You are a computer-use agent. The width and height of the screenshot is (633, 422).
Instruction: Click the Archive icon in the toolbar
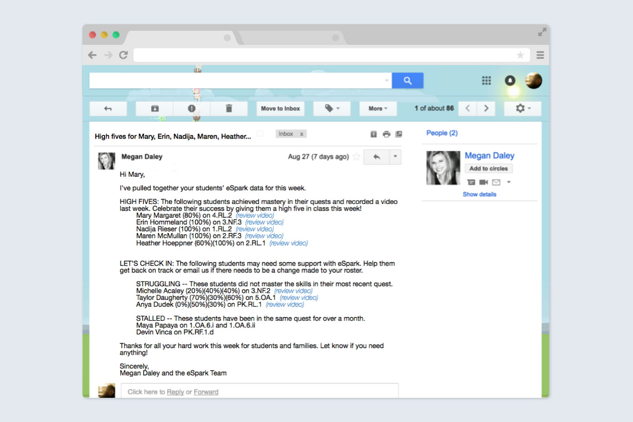tap(155, 109)
